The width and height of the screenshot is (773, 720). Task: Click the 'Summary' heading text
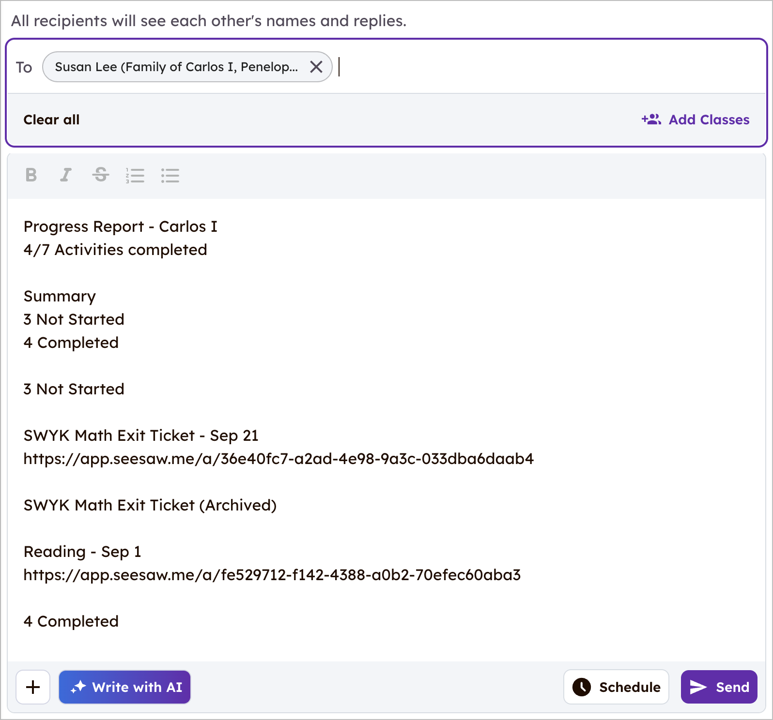coord(60,296)
